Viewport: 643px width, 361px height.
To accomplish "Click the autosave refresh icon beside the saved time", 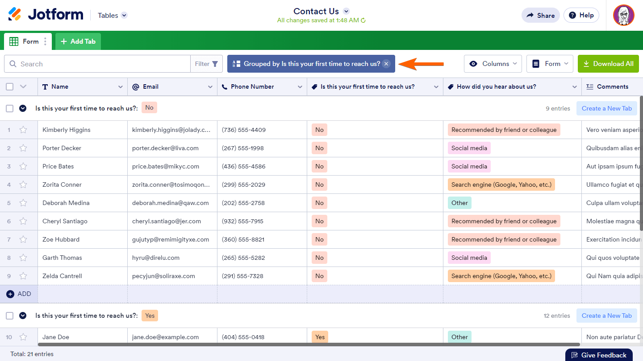I will [x=363, y=21].
